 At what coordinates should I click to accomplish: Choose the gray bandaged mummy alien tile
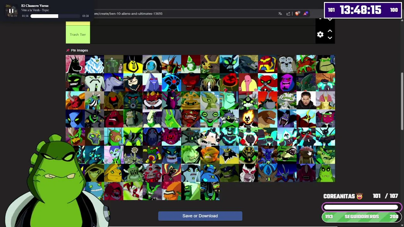[287, 64]
